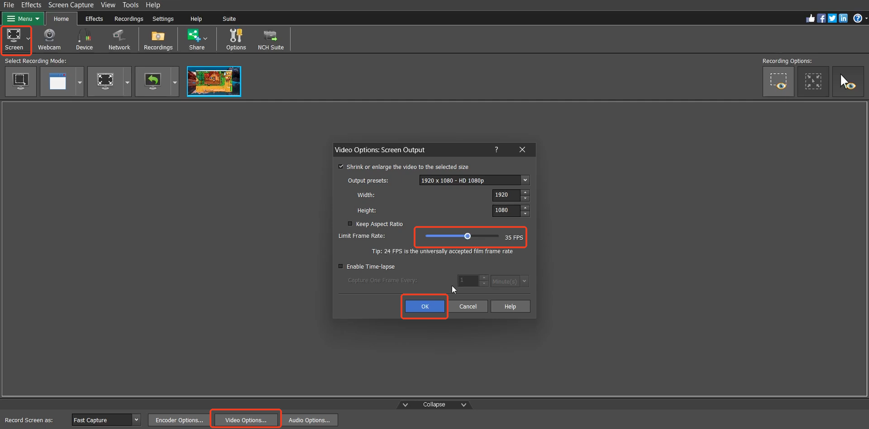This screenshot has height=429, width=869.
Task: Open the green Menu dropdown
Action: tap(23, 19)
